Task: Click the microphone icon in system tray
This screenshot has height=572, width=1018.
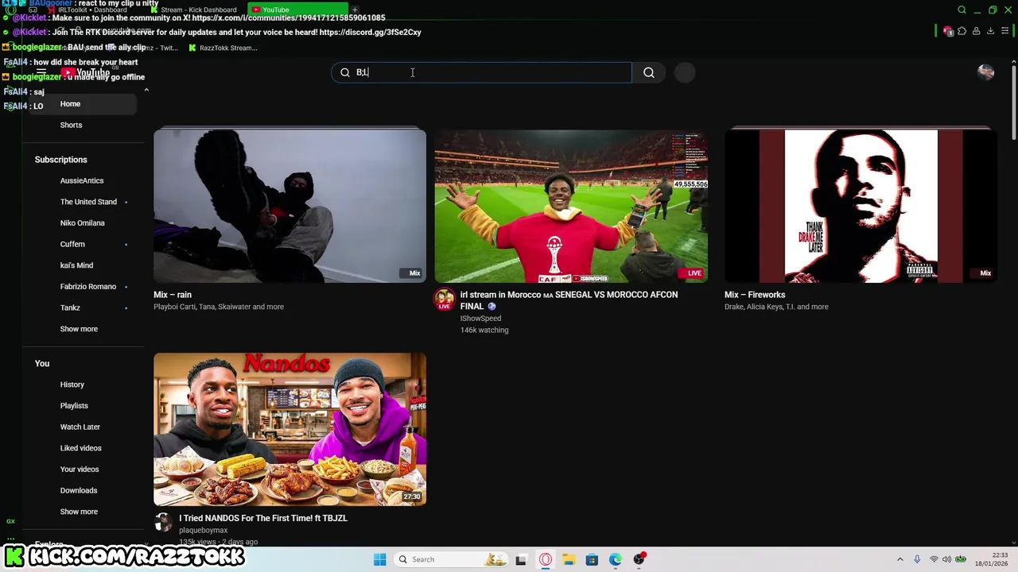Action: coord(917,559)
